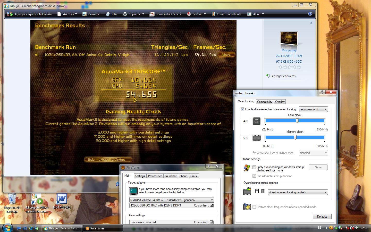Viewport: 371px width, 232px height.
Task: Click the Memory clock slider handle
Action: coord(295,137)
